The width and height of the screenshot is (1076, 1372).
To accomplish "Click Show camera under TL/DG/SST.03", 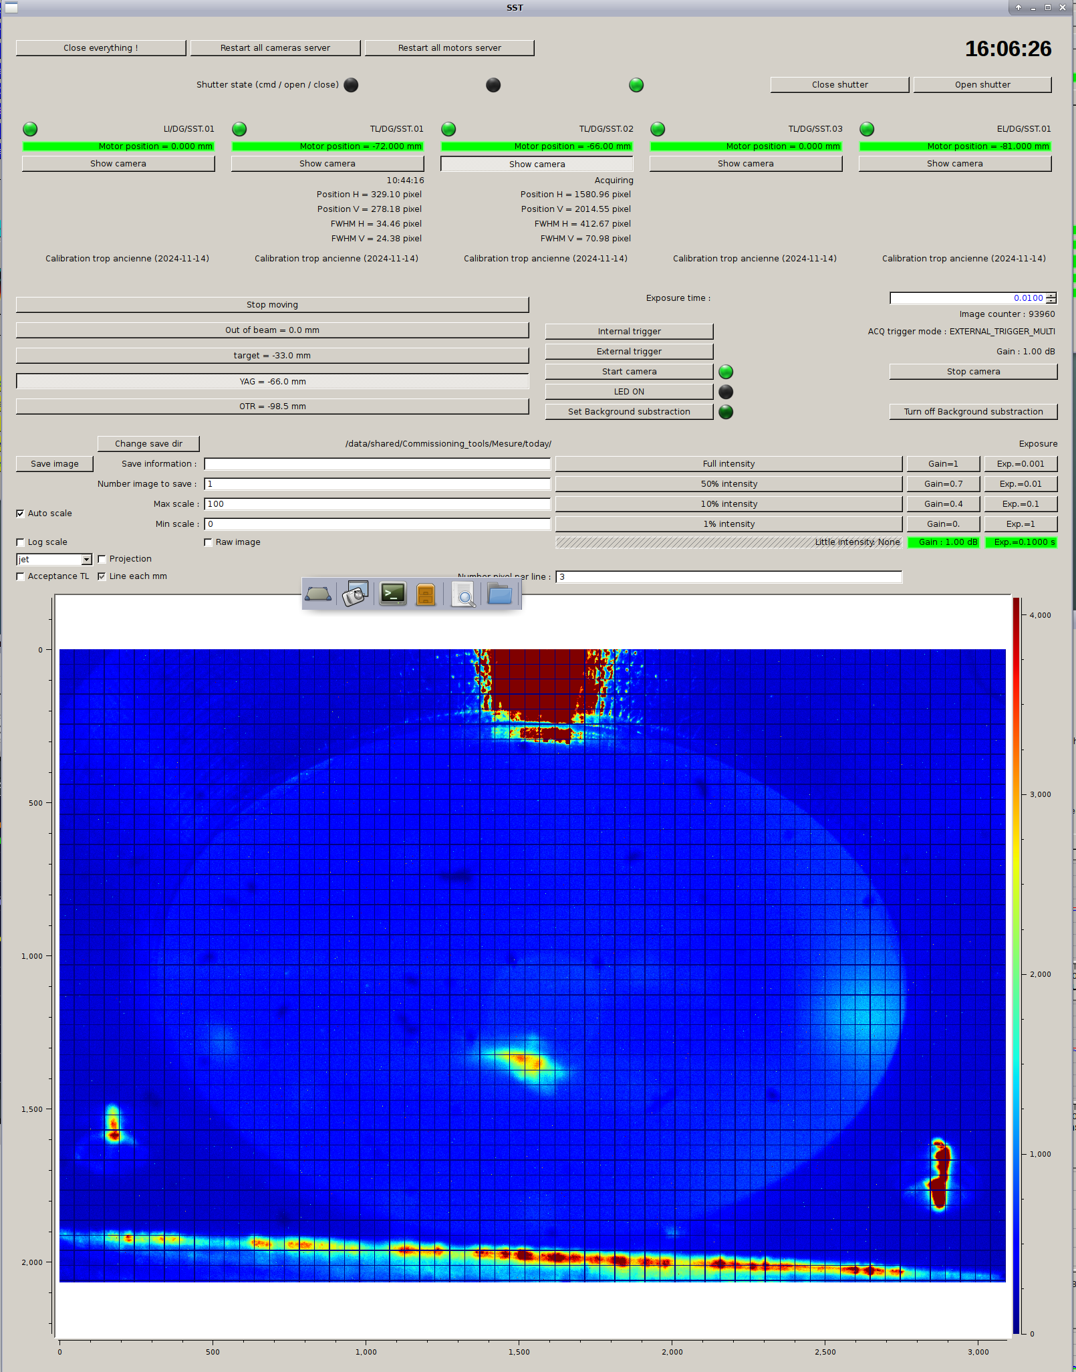I will 746,164.
